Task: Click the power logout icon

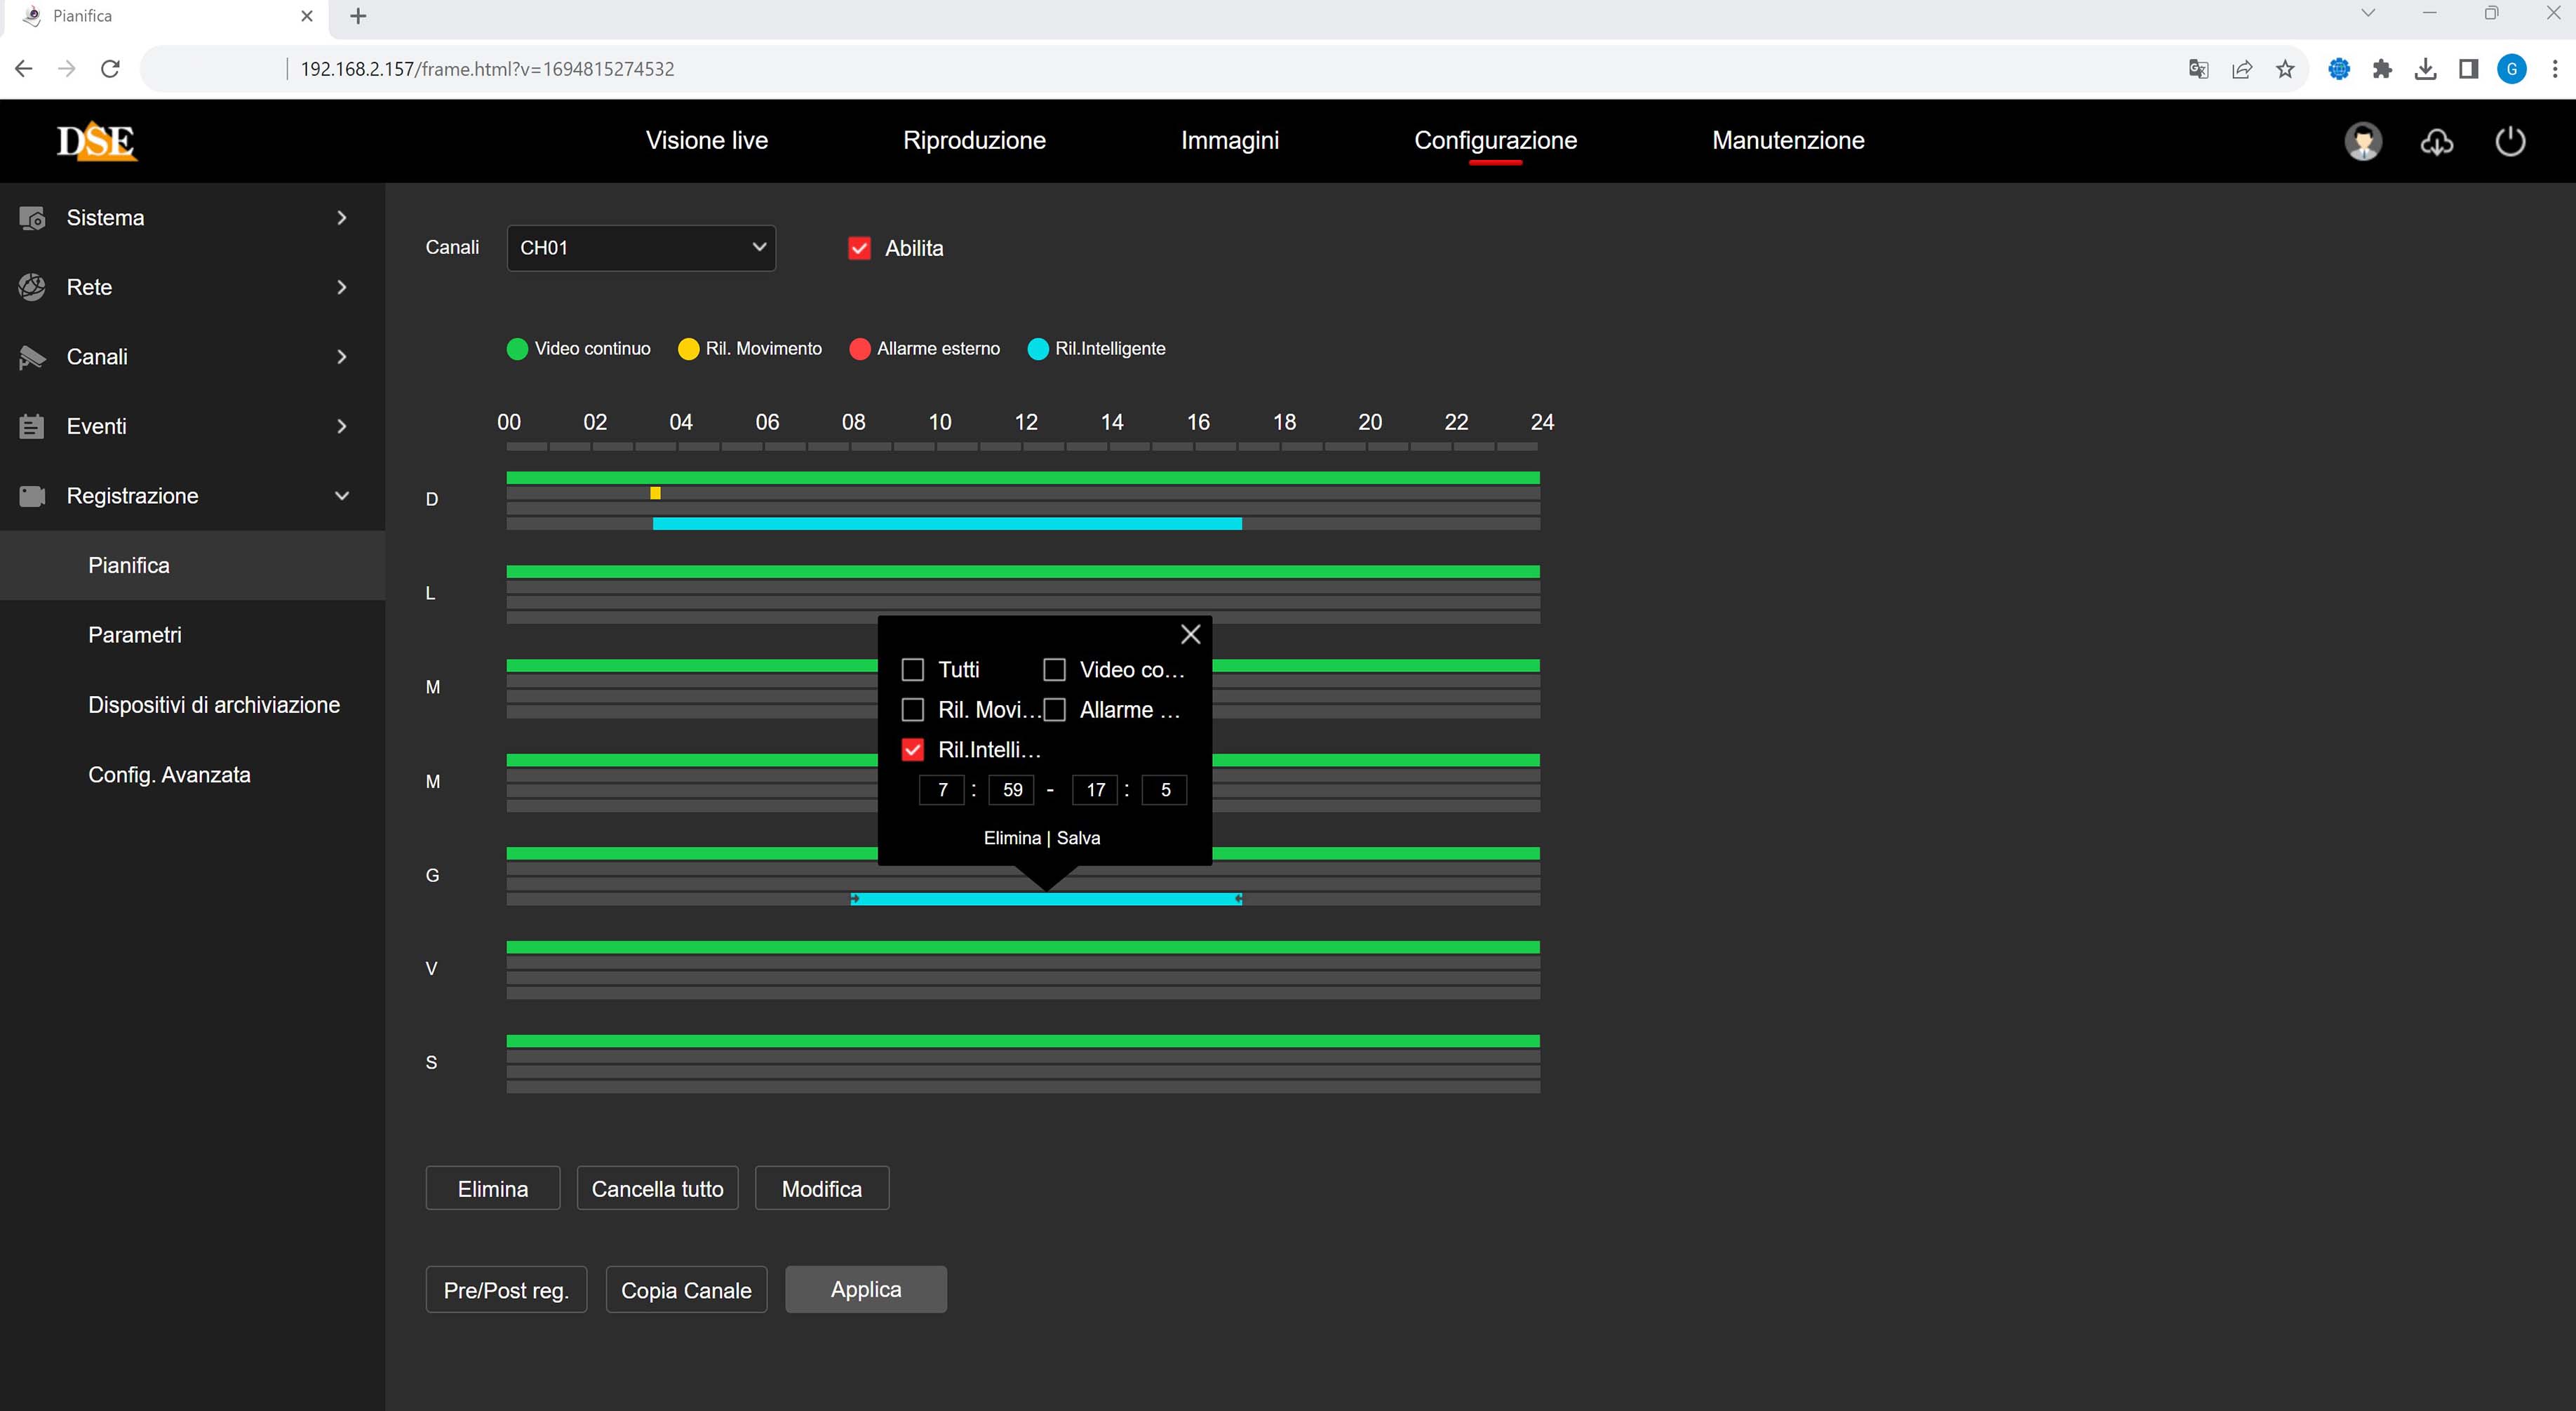Action: (2510, 141)
